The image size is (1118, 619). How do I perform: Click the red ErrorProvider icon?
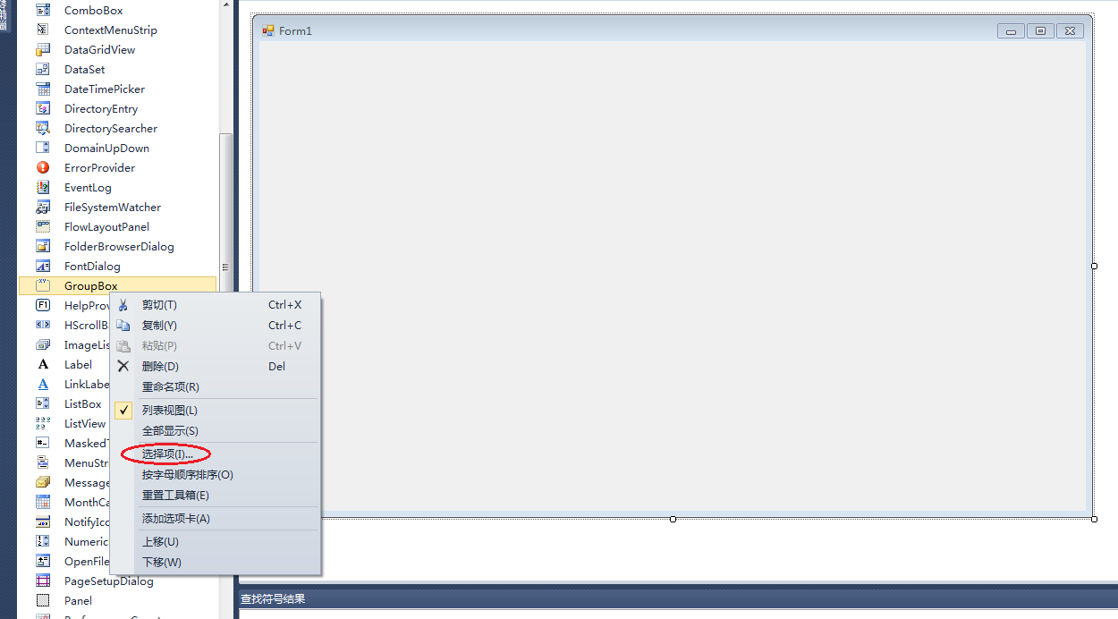[x=43, y=168]
